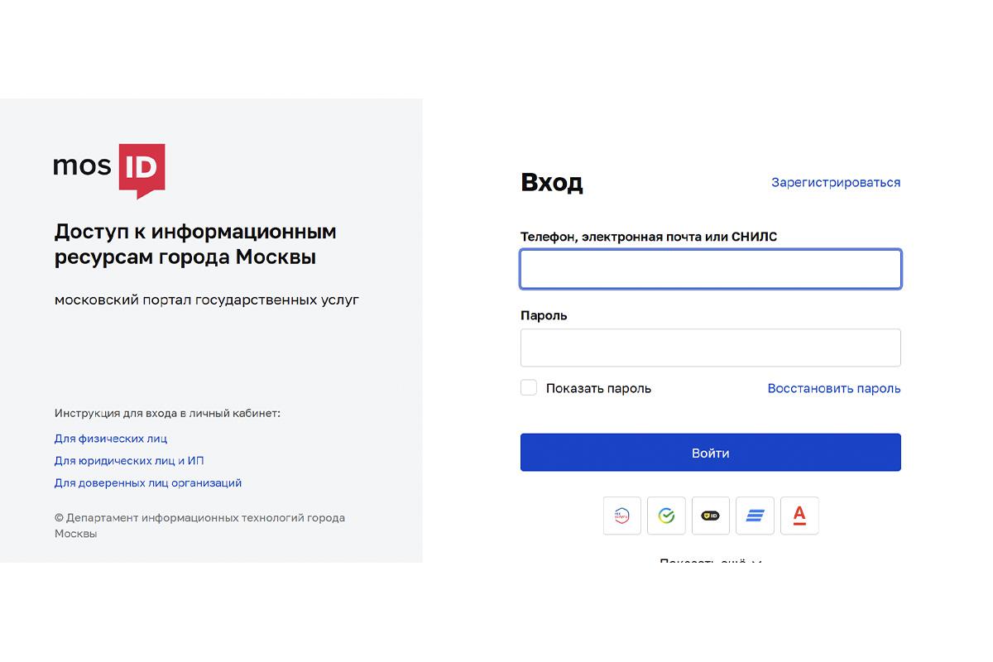993x662 pixels.
Task: Enable the Показать пароль checkbox
Action: point(528,386)
